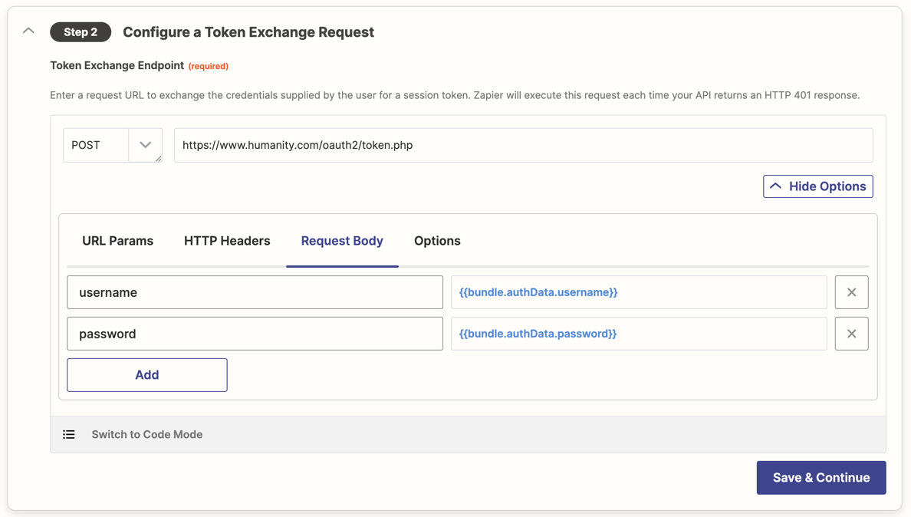Click Save & Continue button
The image size is (911, 517).
821,478
